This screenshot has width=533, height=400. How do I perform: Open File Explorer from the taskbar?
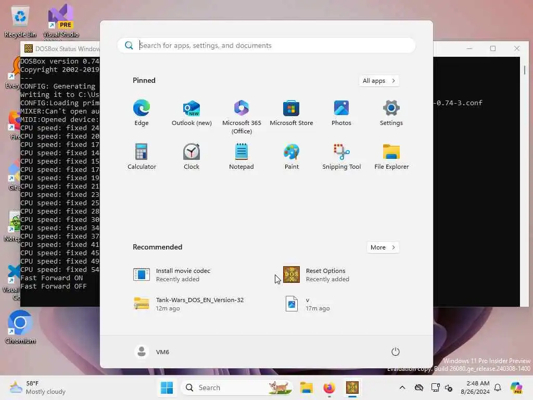(x=306, y=387)
